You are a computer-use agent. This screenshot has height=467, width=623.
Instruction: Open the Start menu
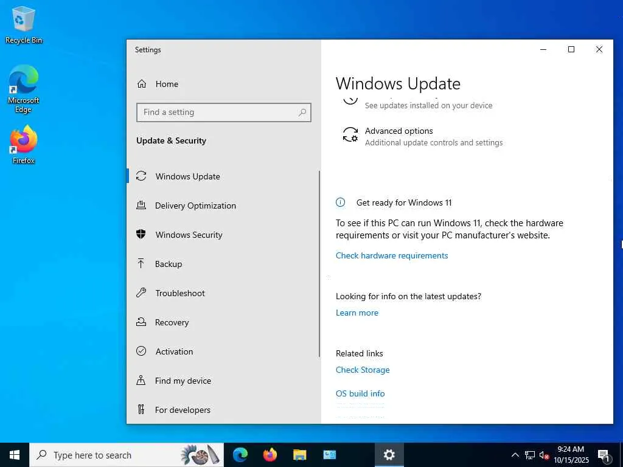[15, 455]
